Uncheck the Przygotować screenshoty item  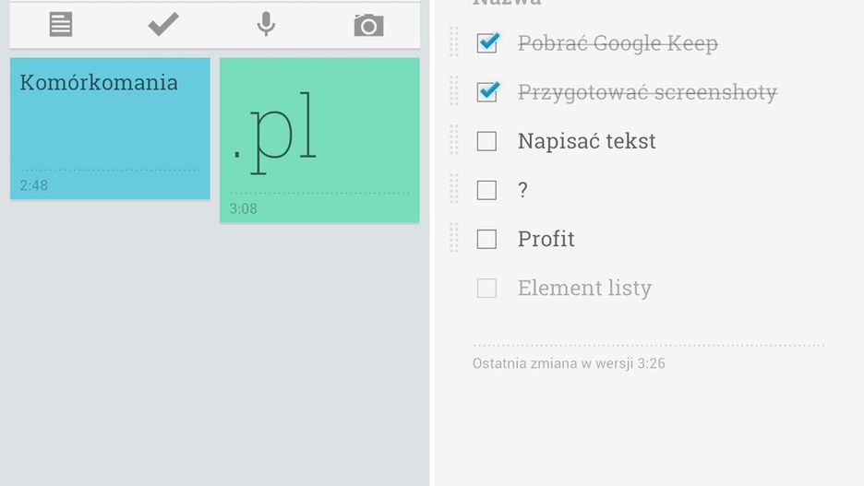point(487,91)
